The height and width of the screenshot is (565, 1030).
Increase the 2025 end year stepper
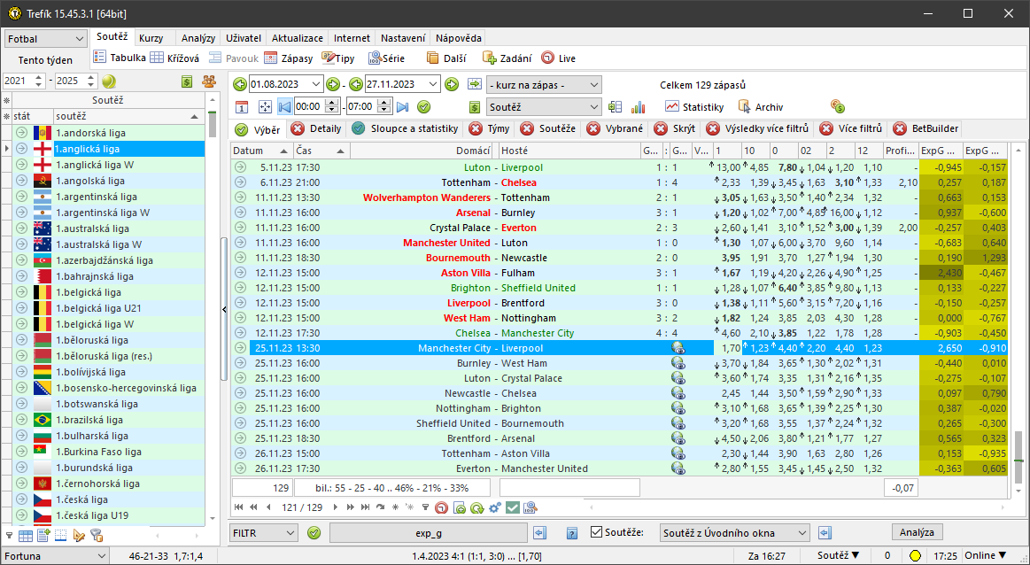(91, 78)
